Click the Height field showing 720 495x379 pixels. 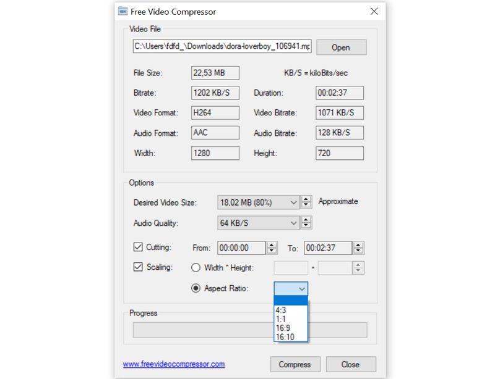point(339,153)
